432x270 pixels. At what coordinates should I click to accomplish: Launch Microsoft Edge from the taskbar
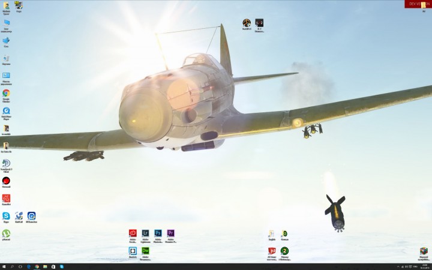[x=29, y=266]
